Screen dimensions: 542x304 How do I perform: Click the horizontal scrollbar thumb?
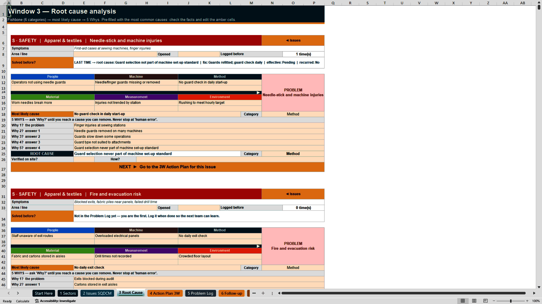click(x=403, y=293)
